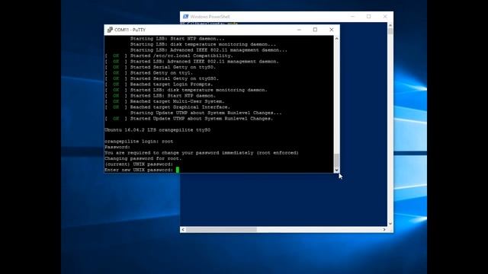Click the Windows PowerShell window title

(210, 17)
